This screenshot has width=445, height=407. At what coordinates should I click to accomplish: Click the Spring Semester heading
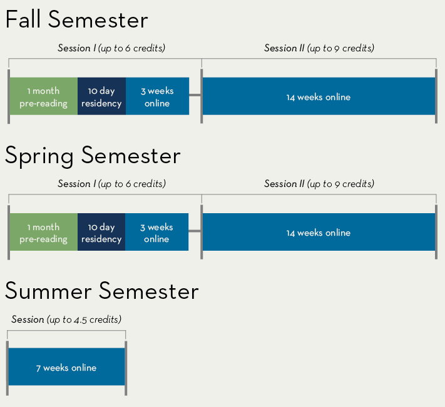[x=93, y=155]
